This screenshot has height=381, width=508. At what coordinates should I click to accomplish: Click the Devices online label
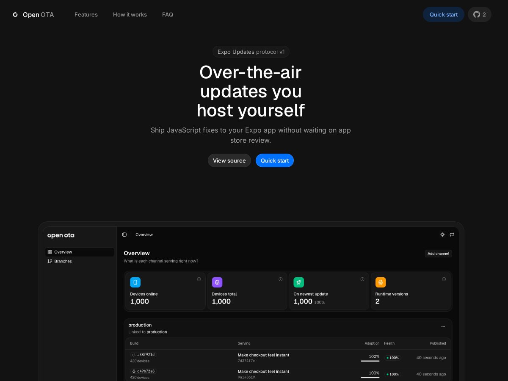(144, 294)
